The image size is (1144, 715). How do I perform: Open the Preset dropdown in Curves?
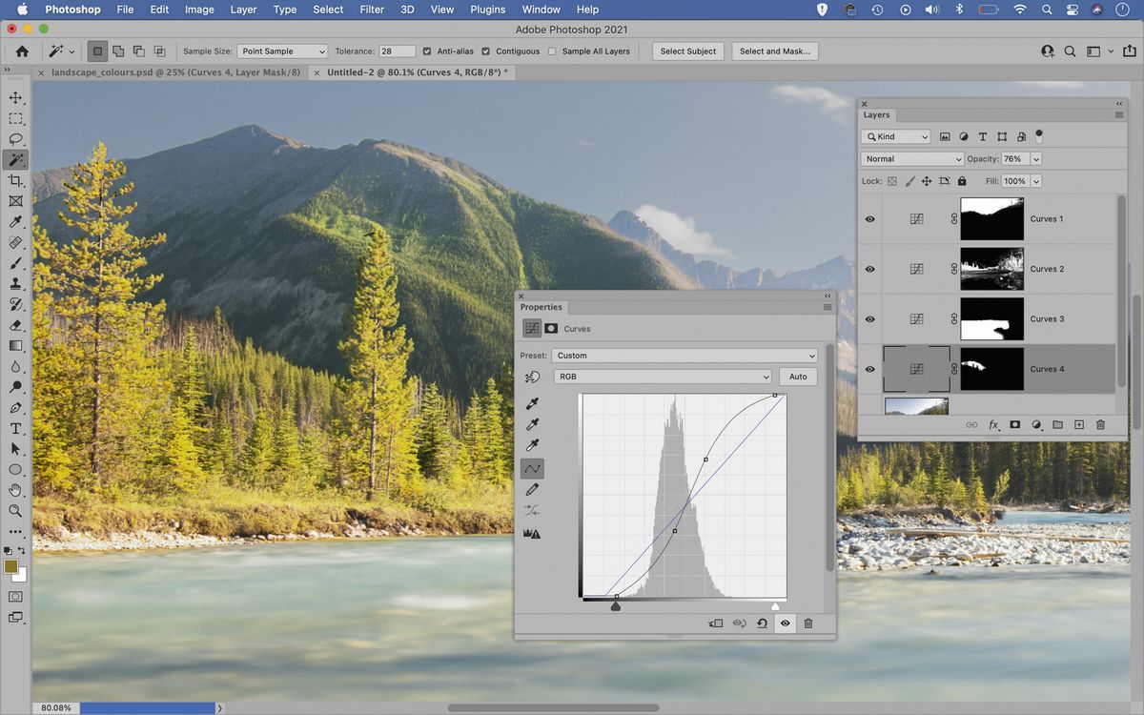point(683,355)
